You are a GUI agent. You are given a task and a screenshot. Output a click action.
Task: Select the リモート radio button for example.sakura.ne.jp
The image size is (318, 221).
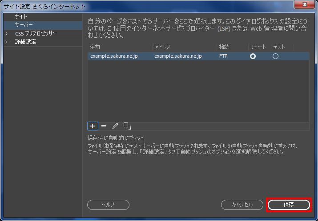253,56
